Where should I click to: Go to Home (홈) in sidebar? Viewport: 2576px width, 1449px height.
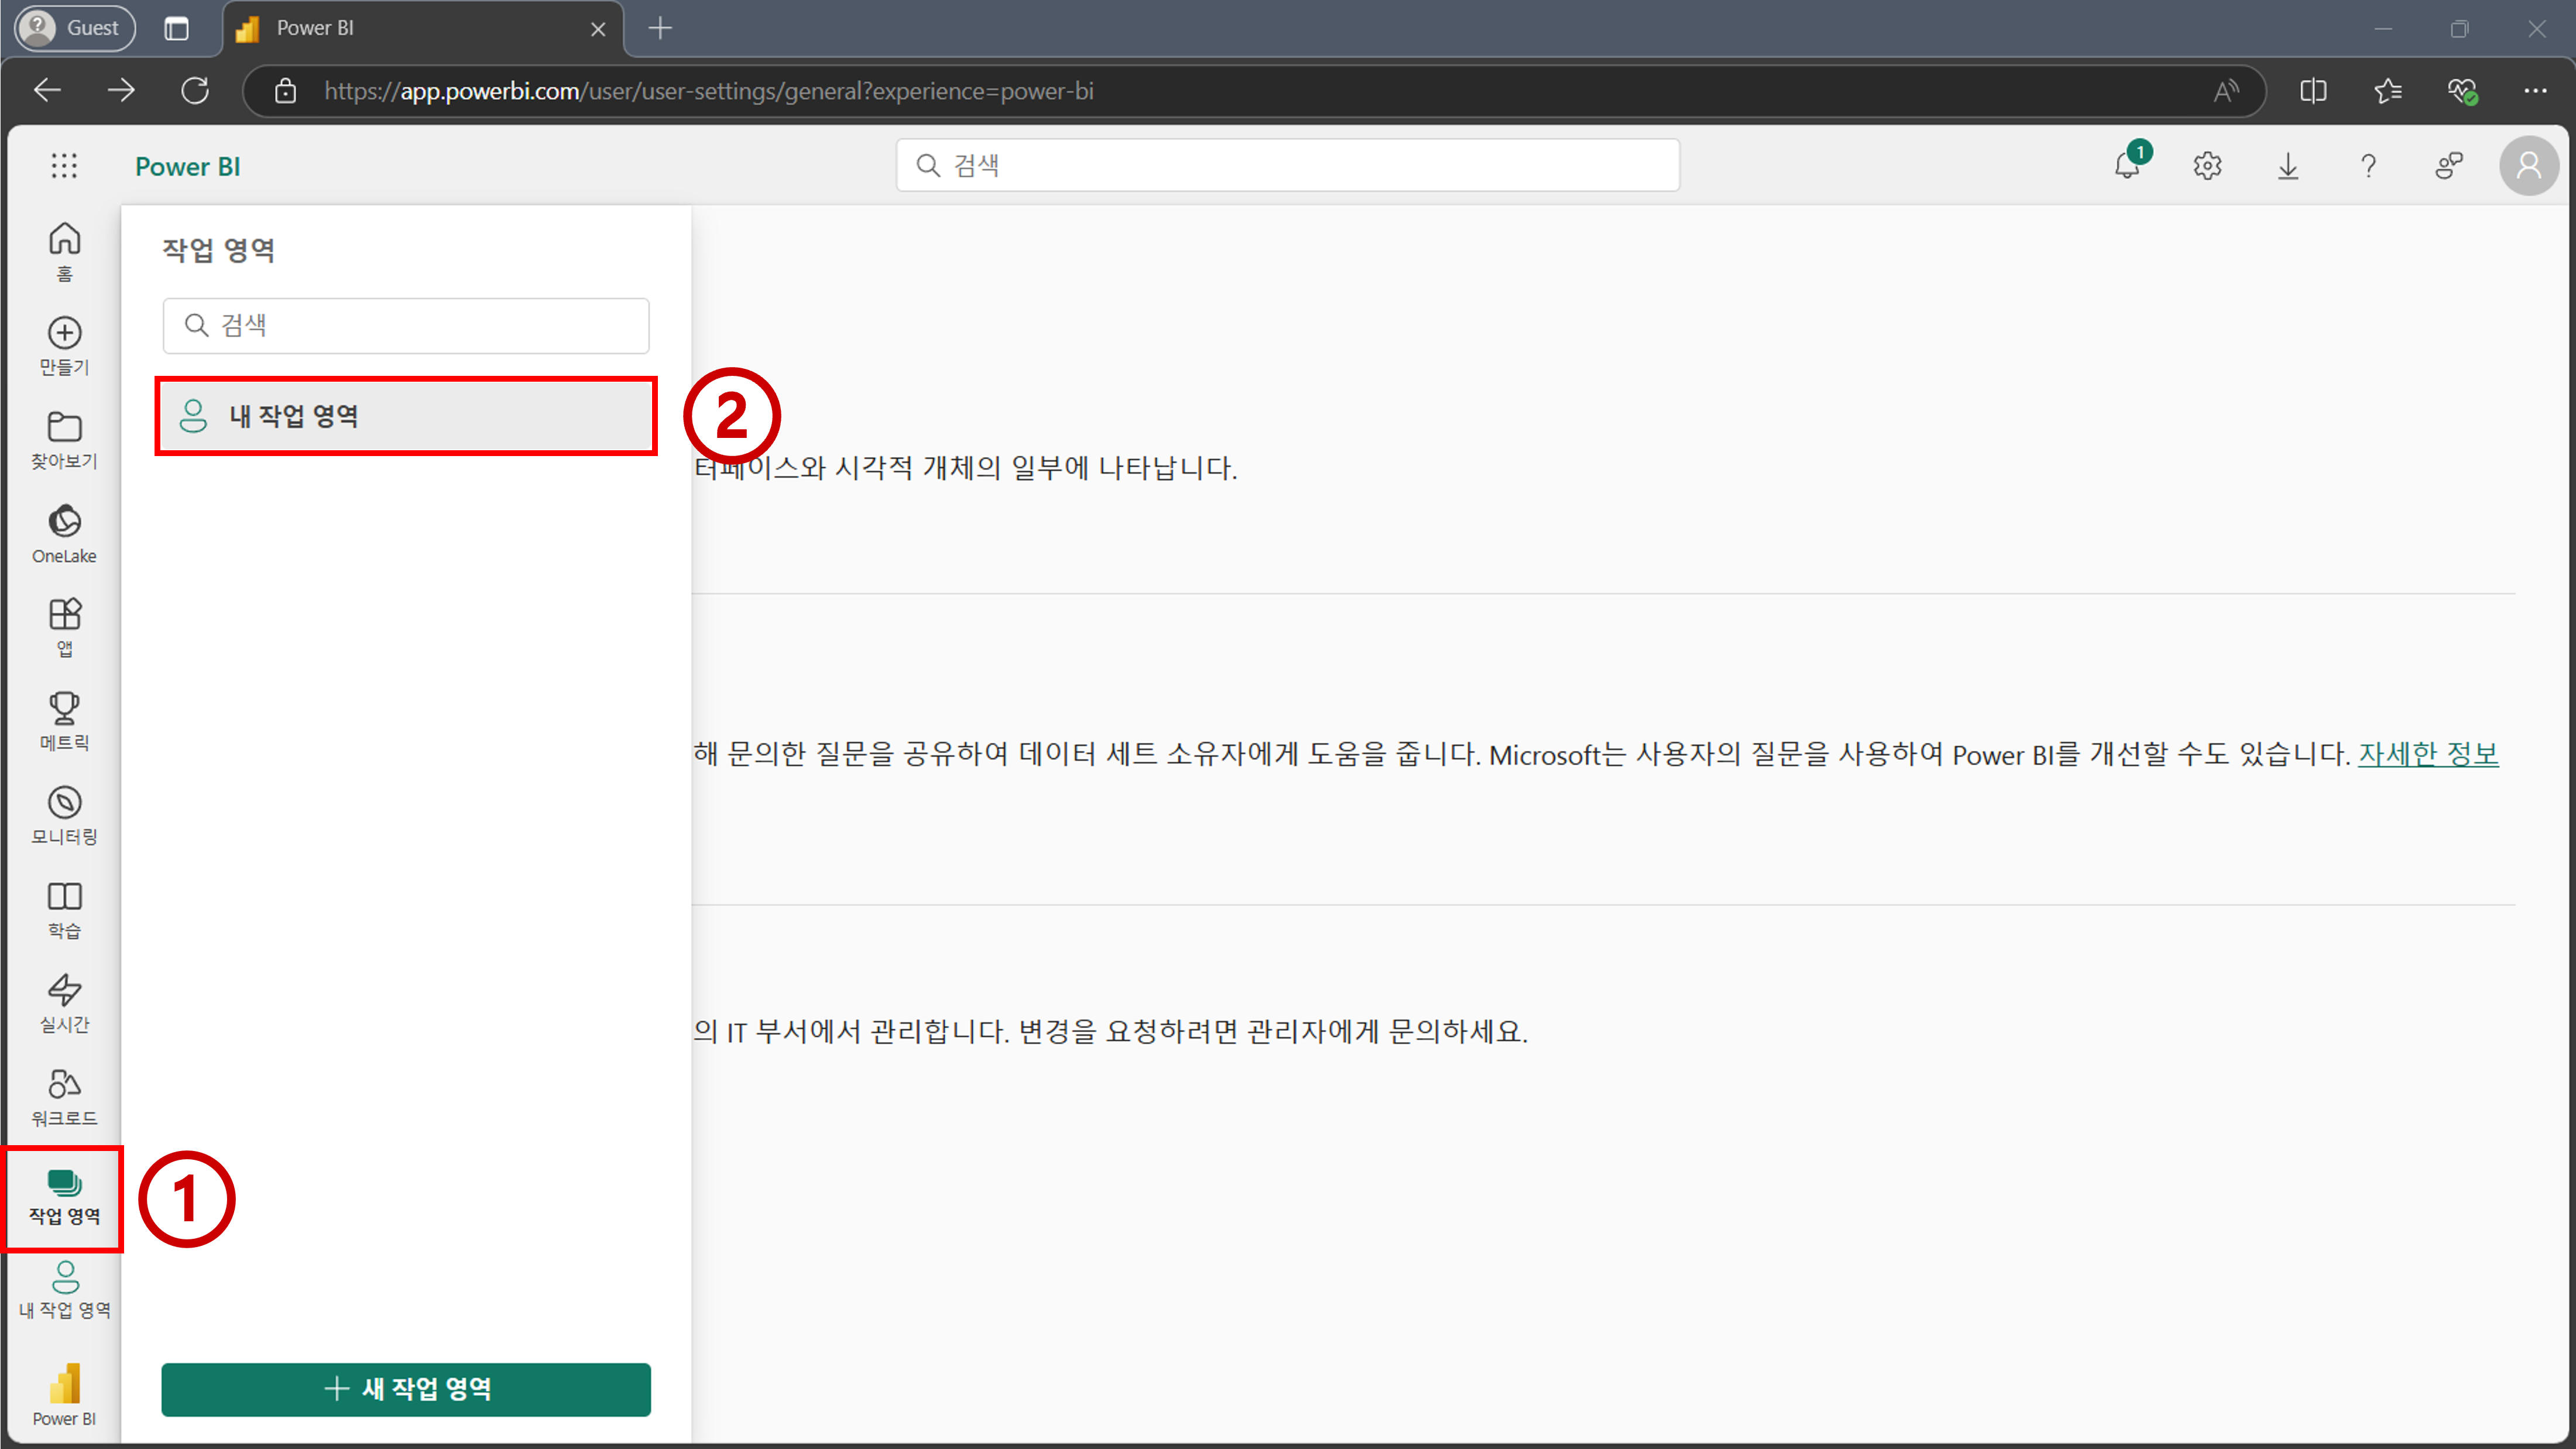pos(64,251)
